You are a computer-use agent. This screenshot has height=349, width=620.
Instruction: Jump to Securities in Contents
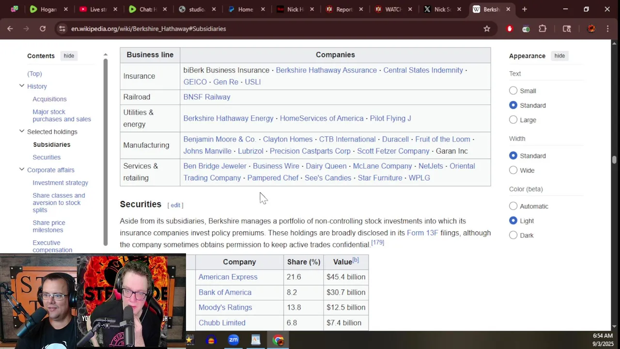coord(46,157)
